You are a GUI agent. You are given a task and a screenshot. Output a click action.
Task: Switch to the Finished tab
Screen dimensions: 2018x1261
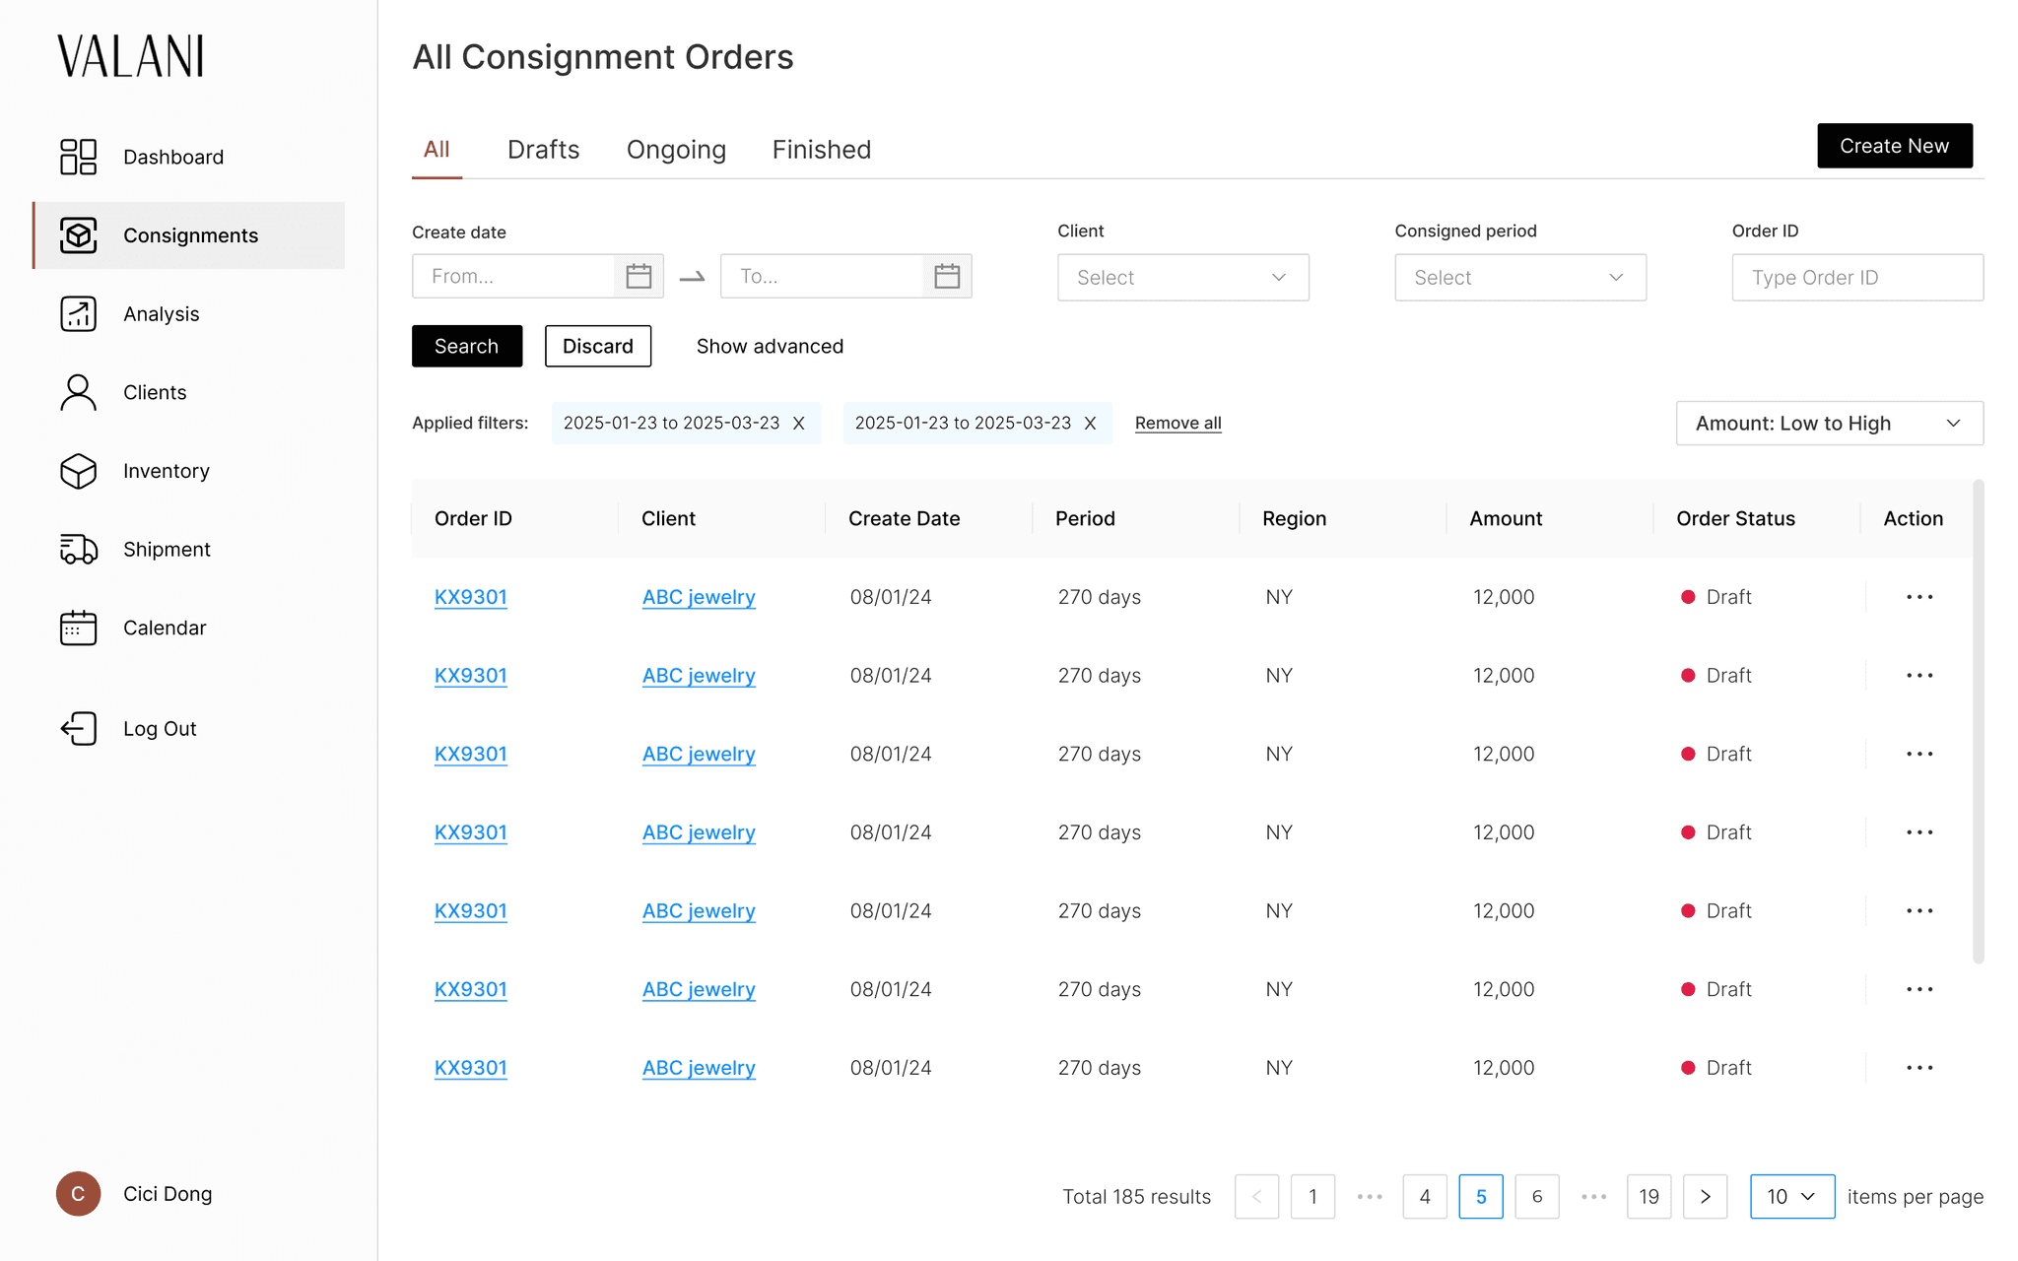point(821,150)
